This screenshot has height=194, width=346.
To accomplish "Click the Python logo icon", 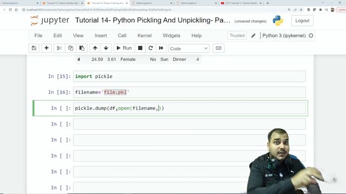I will click(278, 20).
